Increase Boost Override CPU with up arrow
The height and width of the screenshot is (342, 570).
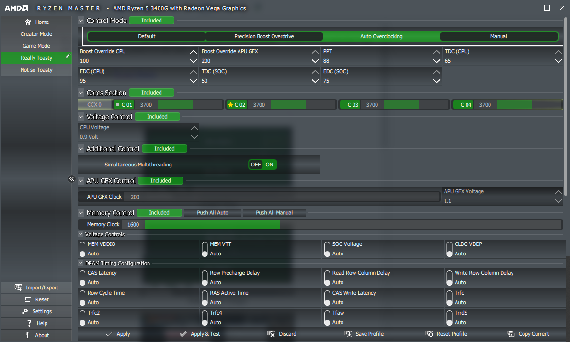194,52
